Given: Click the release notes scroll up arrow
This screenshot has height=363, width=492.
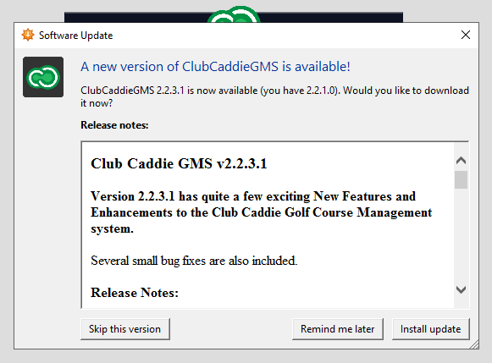Looking at the screenshot, I should coord(461,161).
